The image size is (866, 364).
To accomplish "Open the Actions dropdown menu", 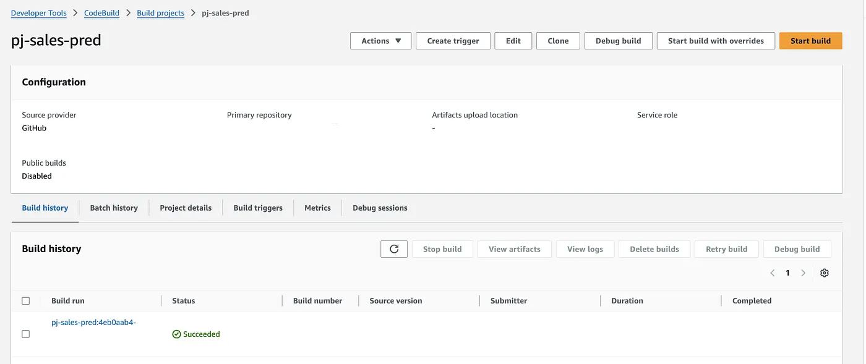I will pos(381,41).
